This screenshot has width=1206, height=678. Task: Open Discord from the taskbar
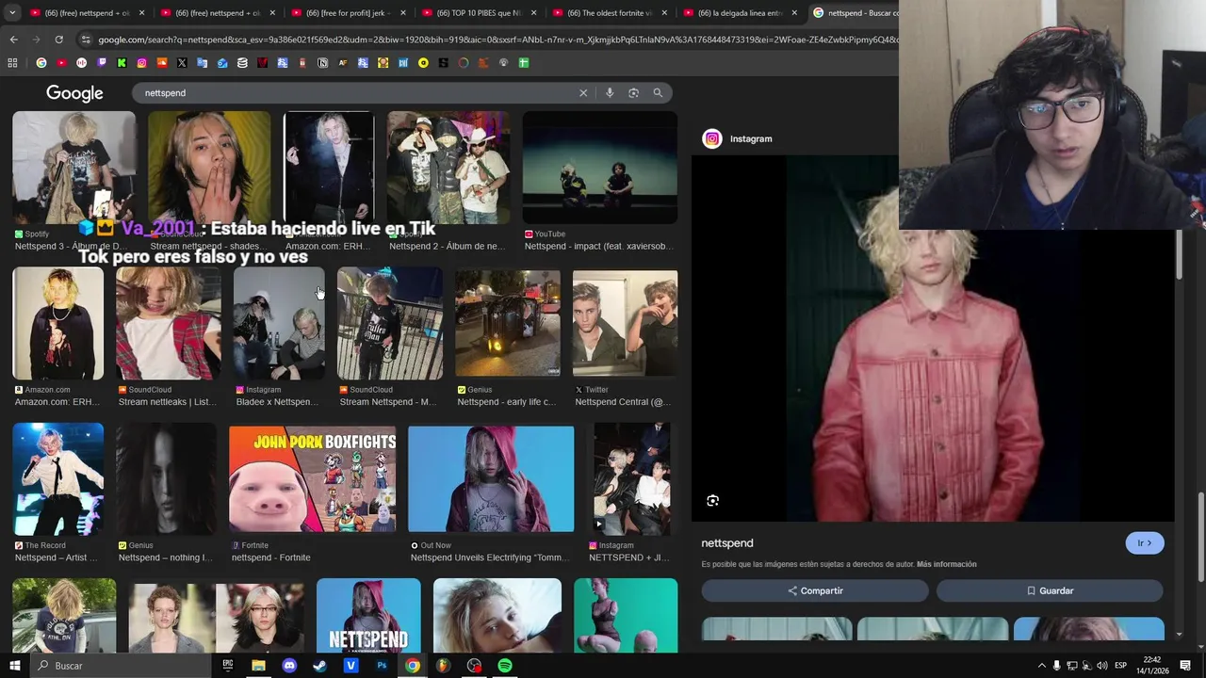[x=289, y=666]
